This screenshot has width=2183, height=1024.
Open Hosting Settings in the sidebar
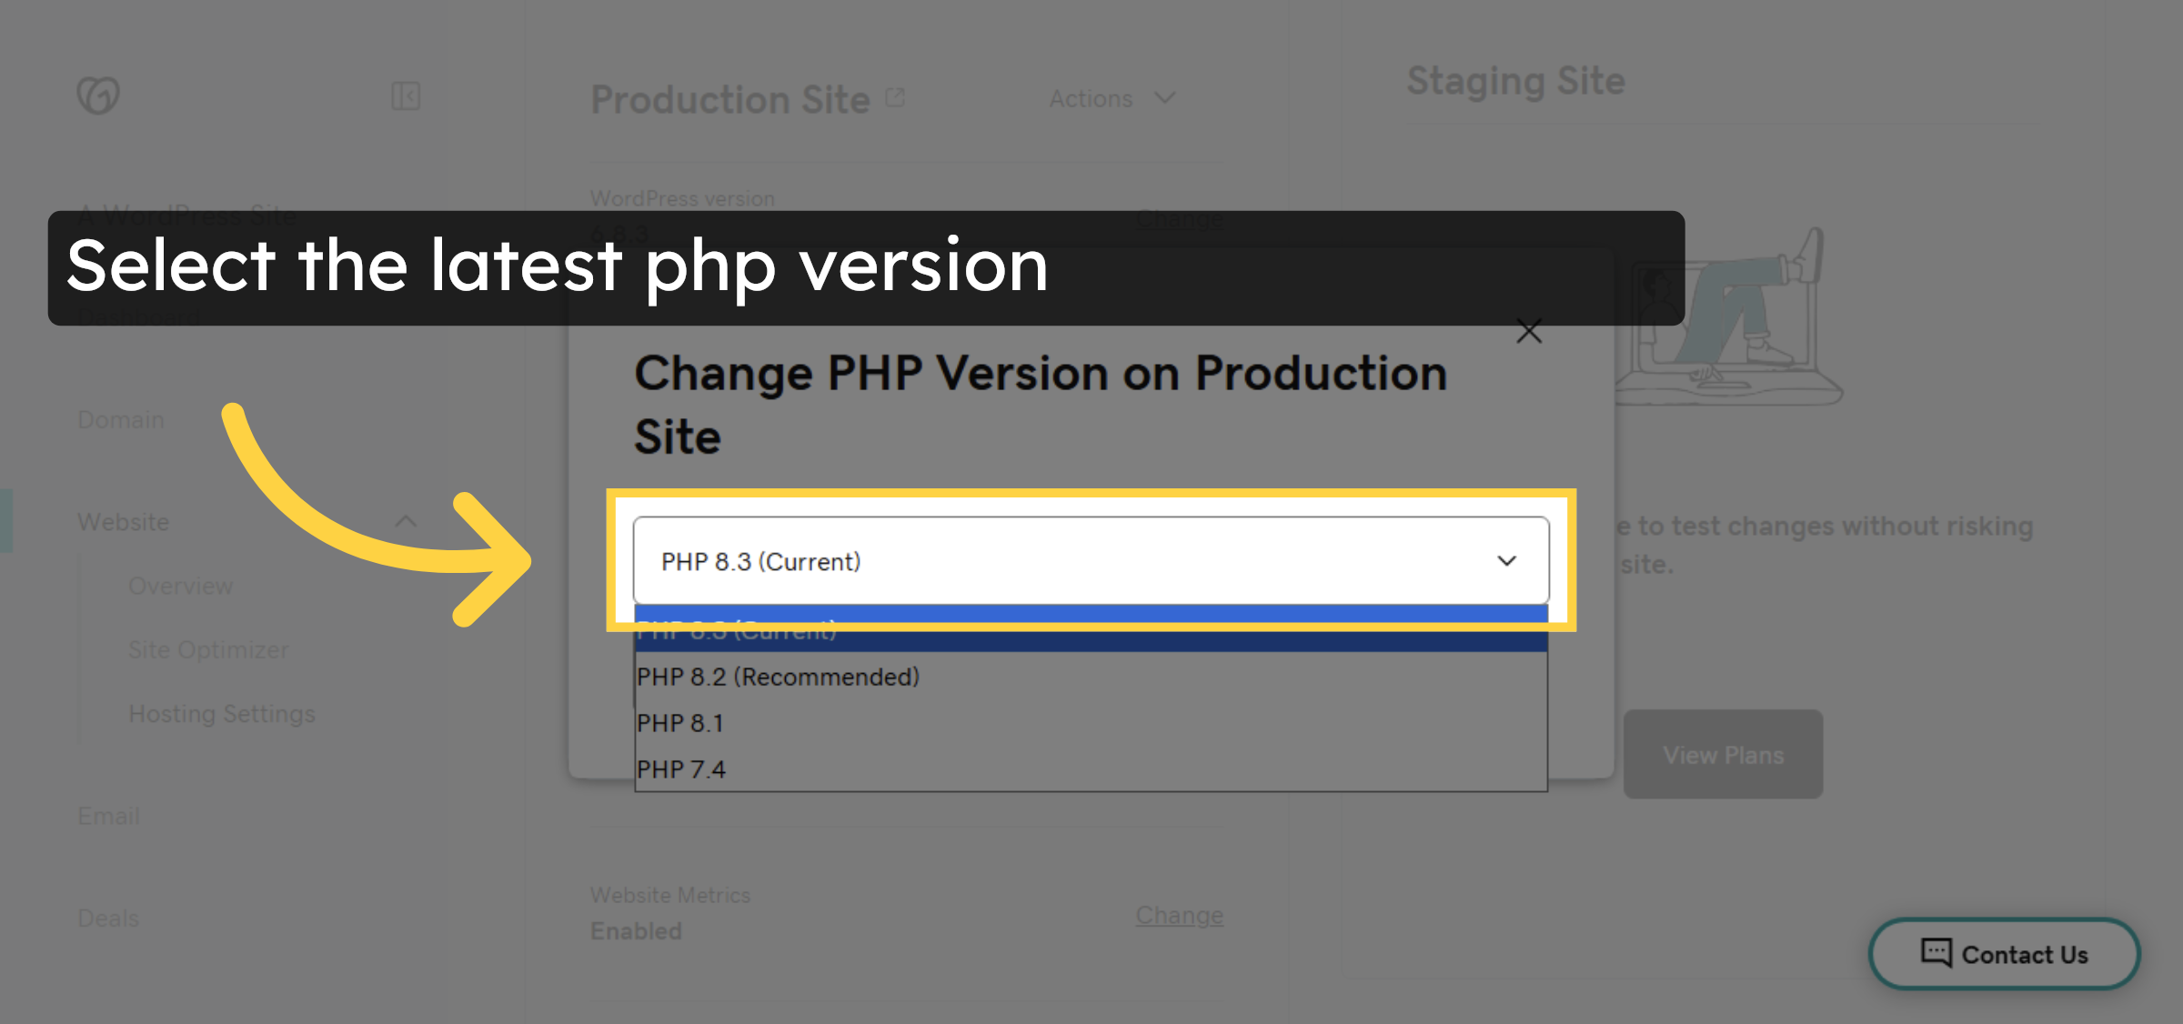(x=221, y=714)
